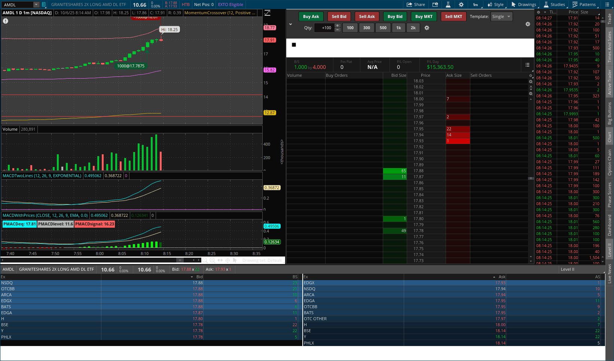Click the Qty input field
Screen dimensions: 614x361
click(x=324, y=28)
